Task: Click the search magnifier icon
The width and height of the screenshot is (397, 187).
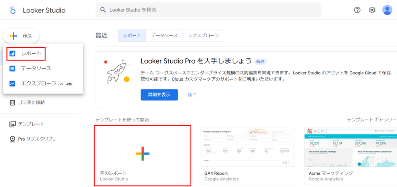Action: (x=103, y=10)
